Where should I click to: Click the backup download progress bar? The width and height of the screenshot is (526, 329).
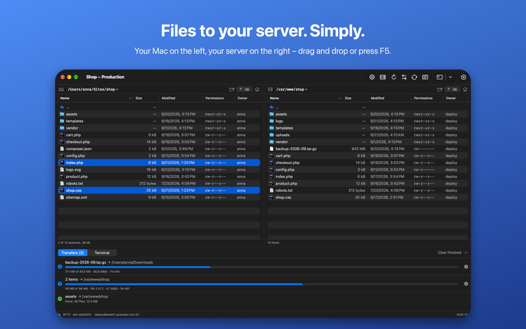pos(261,267)
